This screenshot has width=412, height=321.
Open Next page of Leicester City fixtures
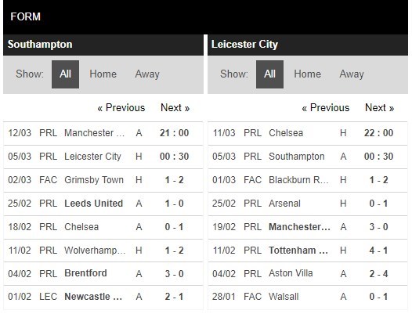[379, 108]
